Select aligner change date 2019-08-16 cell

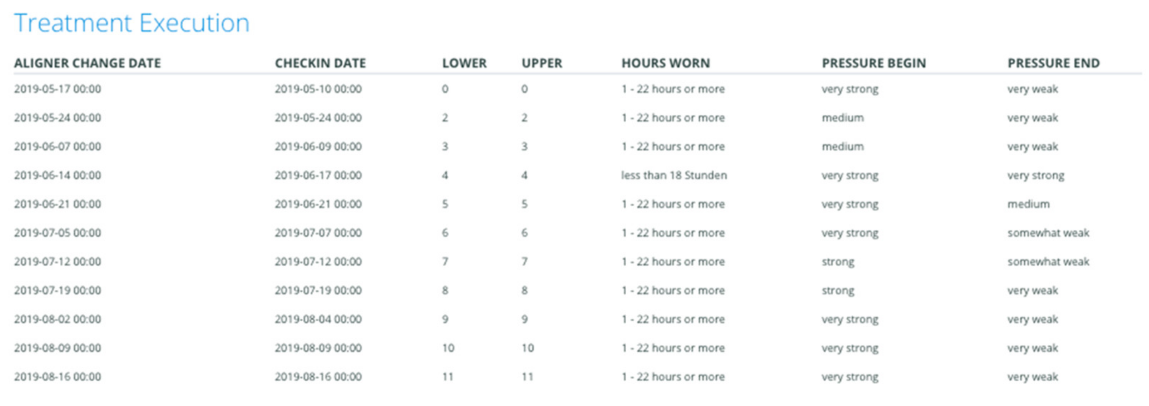coord(58,377)
